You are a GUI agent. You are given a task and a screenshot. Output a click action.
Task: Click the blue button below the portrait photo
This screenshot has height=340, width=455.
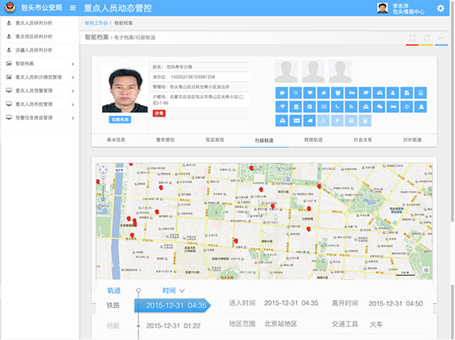120,120
